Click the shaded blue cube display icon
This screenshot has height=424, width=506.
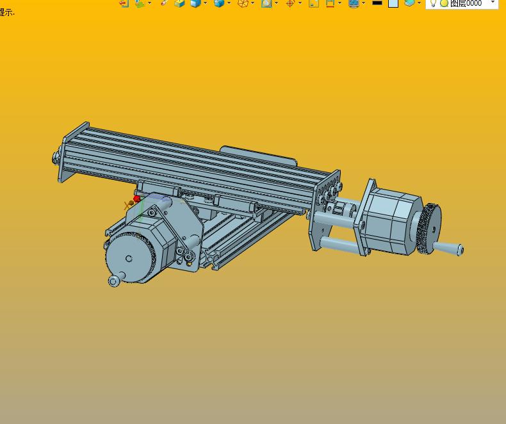(x=219, y=3)
